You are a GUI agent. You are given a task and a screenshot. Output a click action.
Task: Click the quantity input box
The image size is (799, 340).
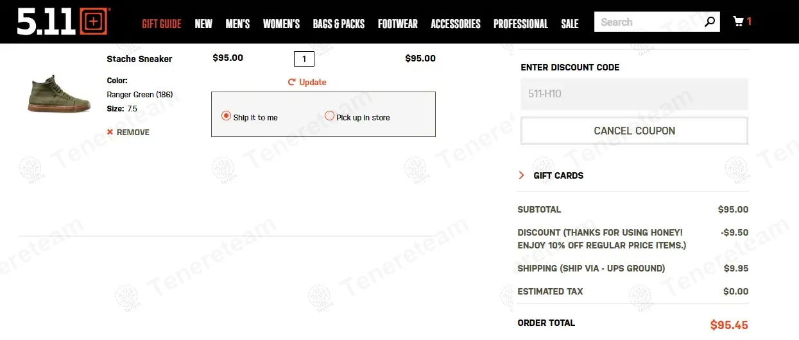[304, 60]
